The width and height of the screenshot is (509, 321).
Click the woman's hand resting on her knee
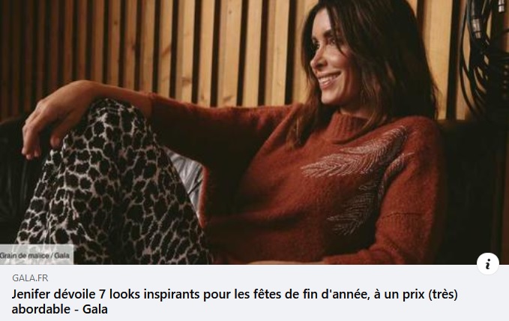(49, 124)
